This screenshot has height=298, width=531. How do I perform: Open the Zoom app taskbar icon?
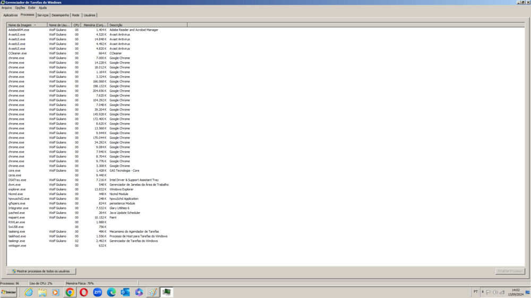98,292
